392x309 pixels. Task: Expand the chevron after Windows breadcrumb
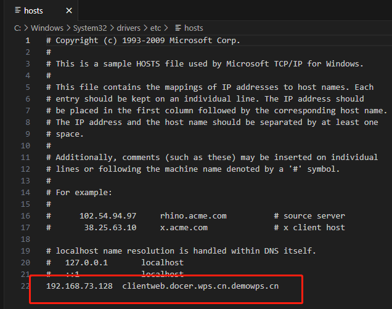coord(68,28)
